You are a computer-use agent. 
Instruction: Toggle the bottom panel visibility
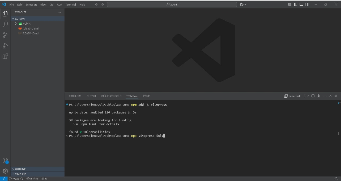tap(301, 4)
